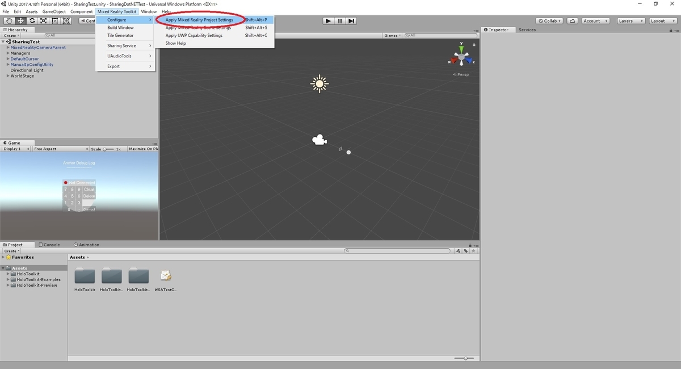Open the Display 1 dropdown in Game view
Screen dimensions: 681x369
tap(16, 149)
